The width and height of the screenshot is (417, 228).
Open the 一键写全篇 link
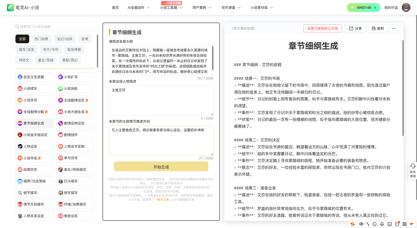pyautogui.click(x=162, y=200)
